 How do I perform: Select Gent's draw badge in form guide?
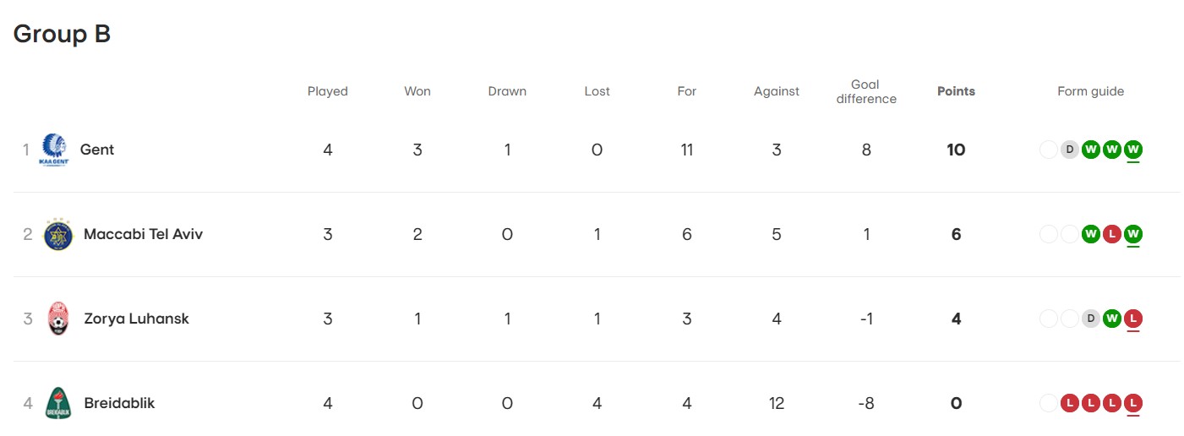click(1070, 150)
